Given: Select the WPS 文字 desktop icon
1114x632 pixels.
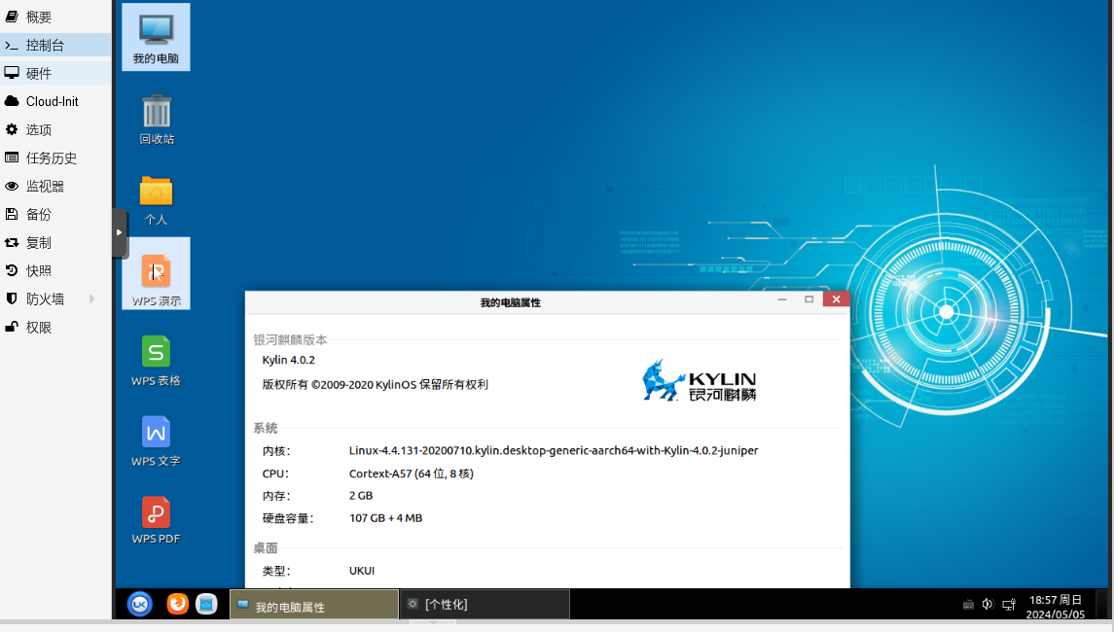Looking at the screenshot, I should [x=157, y=441].
